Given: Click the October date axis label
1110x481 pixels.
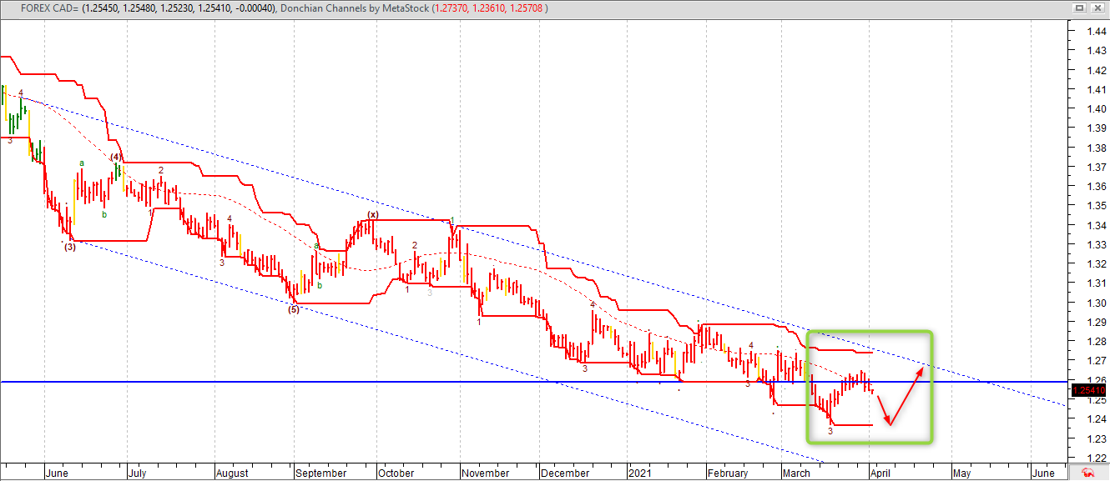Looking at the screenshot, I should (x=396, y=473).
